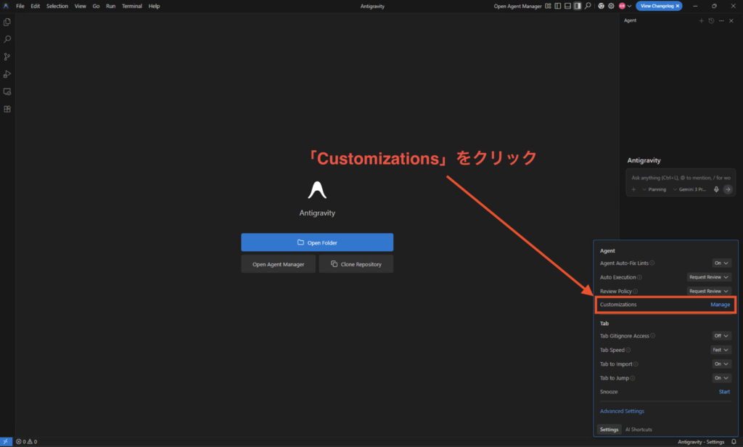Toggle the primary side bar layout icon

click(558, 6)
